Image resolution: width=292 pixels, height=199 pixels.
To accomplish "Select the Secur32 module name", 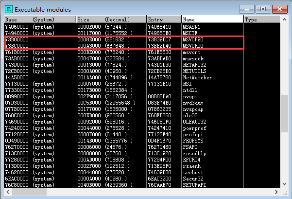I will pos(193,179).
